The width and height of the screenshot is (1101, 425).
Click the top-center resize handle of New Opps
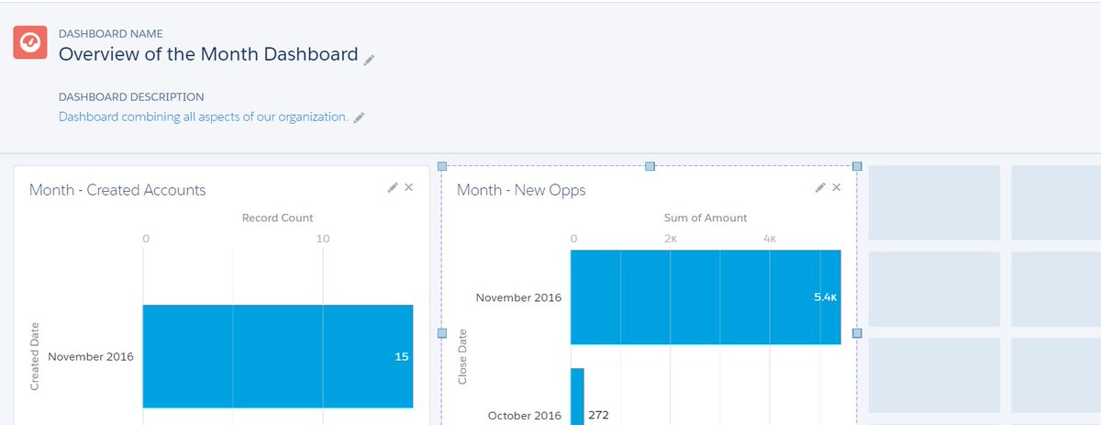(650, 166)
